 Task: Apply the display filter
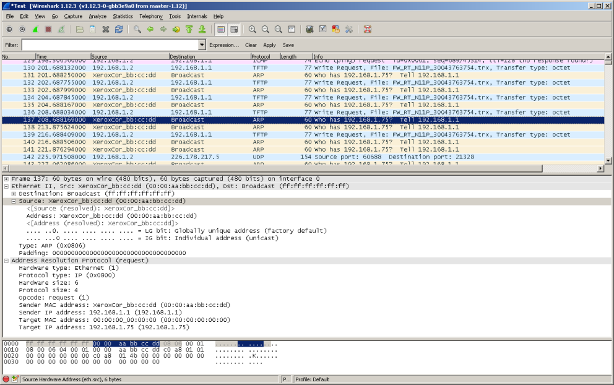click(269, 45)
